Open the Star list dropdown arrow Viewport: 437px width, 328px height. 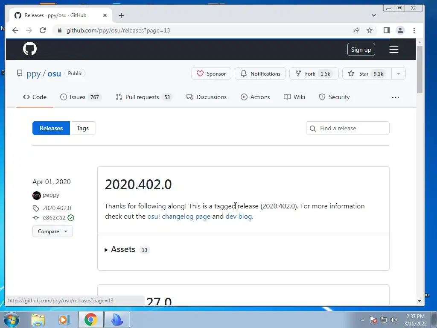point(399,73)
